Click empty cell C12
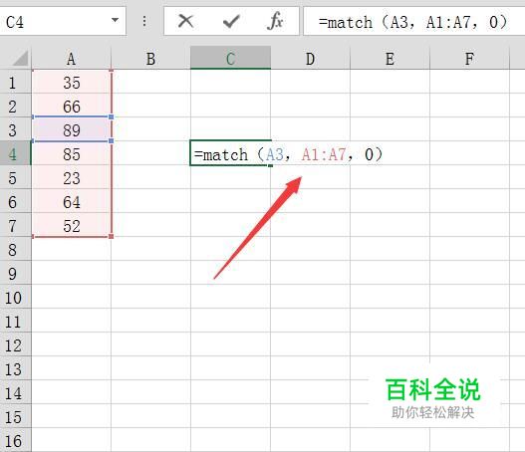Image resolution: width=525 pixels, height=452 pixels. (x=230, y=344)
